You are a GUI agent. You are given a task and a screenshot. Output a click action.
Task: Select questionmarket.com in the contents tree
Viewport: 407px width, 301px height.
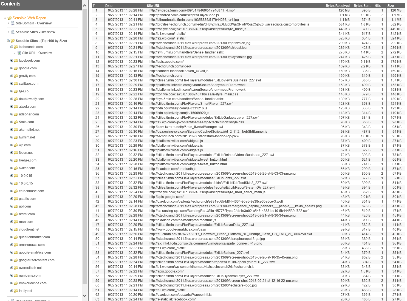[x=34, y=237]
